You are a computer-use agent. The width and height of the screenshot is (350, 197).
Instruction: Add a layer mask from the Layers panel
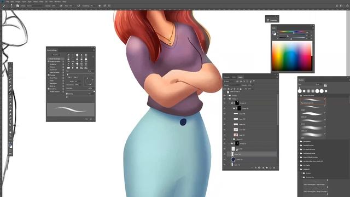pos(259,167)
